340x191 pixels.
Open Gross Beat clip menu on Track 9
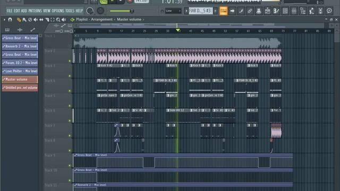pyautogui.click(x=75, y=155)
